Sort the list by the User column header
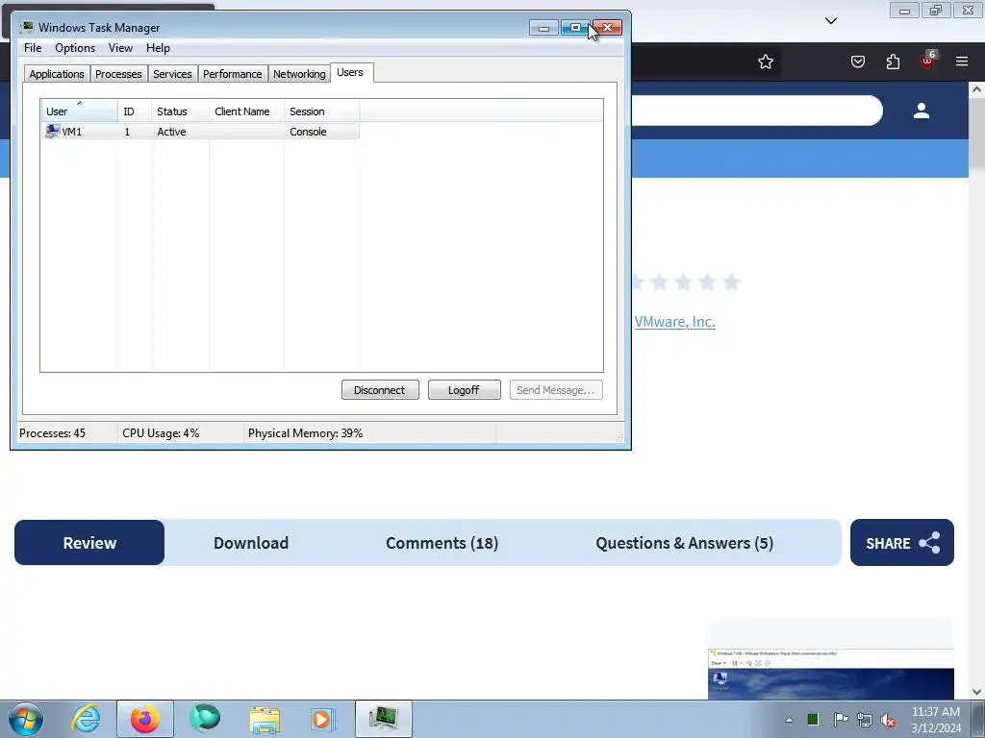Image resolution: width=985 pixels, height=738 pixels. [x=79, y=111]
